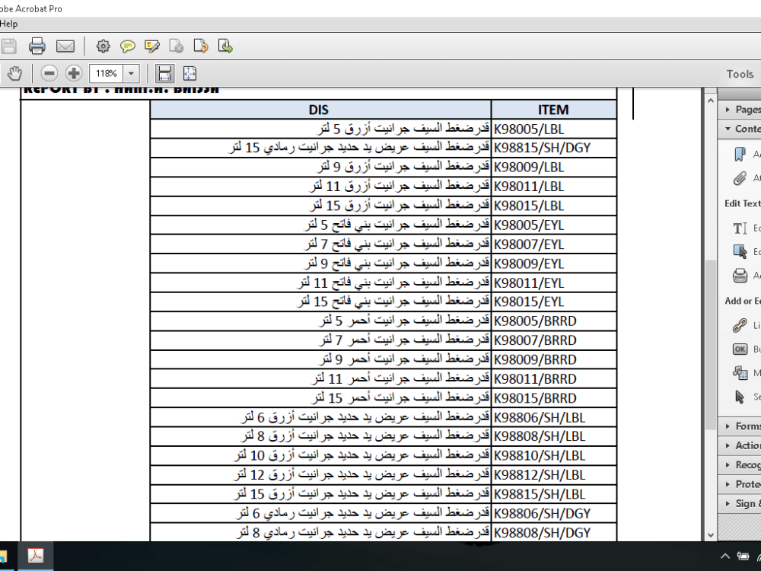Click cell K98806/SH/DGY
This screenshot has width=761, height=571.
(x=554, y=513)
